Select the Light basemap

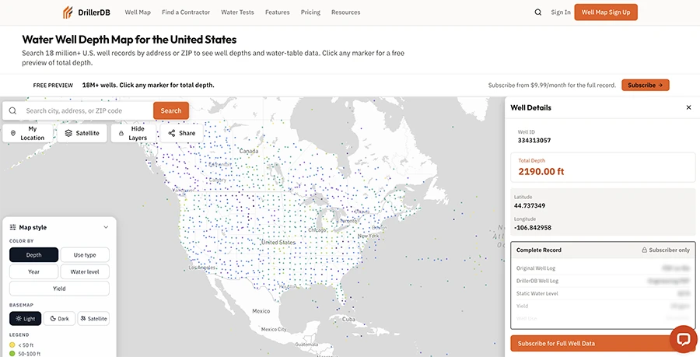click(26, 319)
